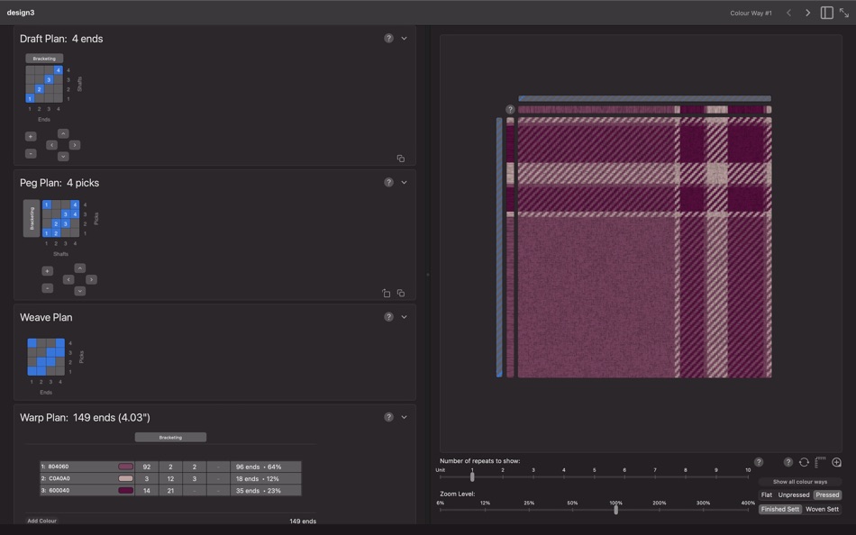Screen dimensions: 856x535
Task: Click Zoom Level slider handle at 100%
Action: click(x=615, y=510)
